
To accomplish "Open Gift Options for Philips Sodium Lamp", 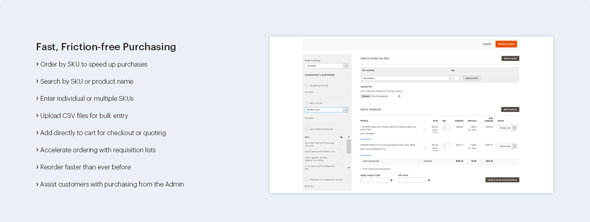I will (x=366, y=139).
